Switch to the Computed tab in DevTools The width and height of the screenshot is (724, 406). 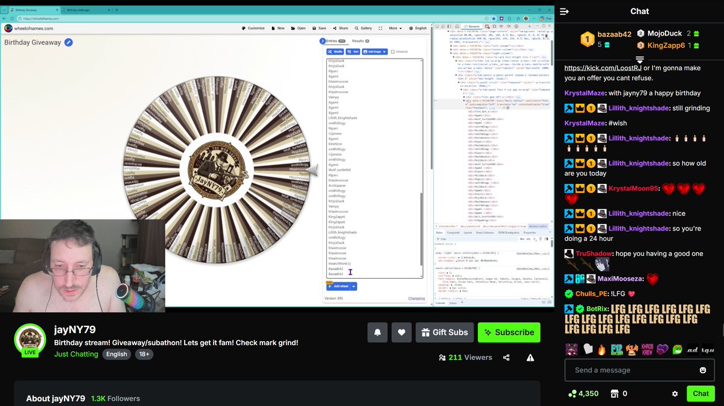(x=453, y=232)
